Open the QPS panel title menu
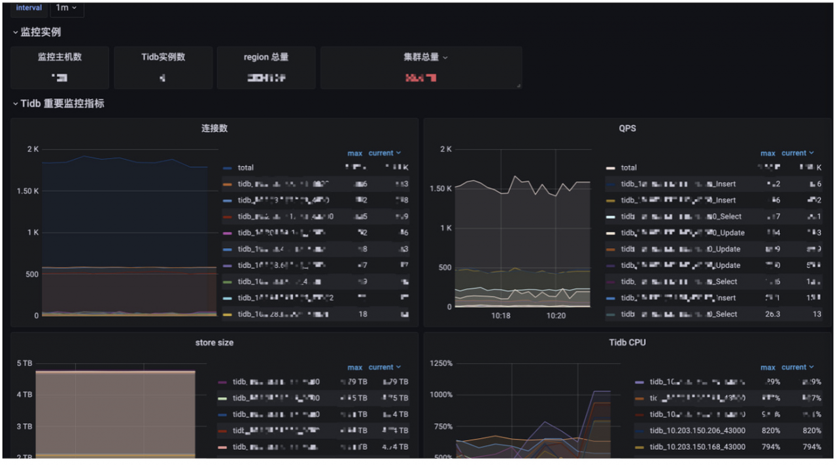837x465 pixels. pos(627,128)
